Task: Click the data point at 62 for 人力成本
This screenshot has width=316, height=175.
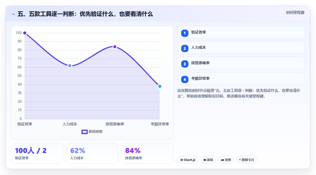Action: [70, 66]
